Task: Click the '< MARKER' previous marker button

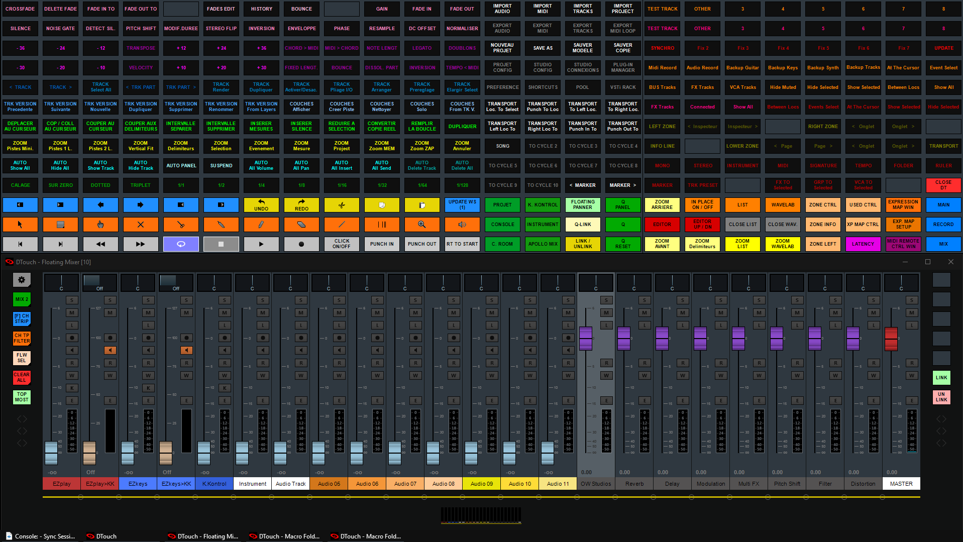Action: click(x=583, y=185)
